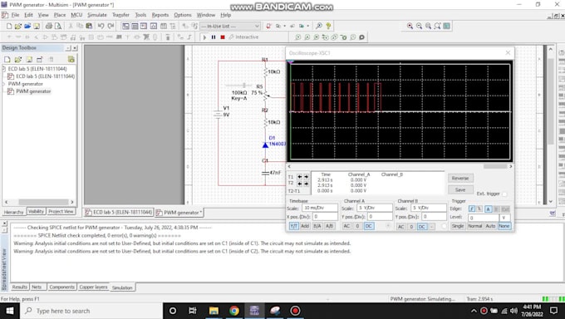The width and height of the screenshot is (565, 319).
Task: Select trigger source A button
Action: coord(488,209)
